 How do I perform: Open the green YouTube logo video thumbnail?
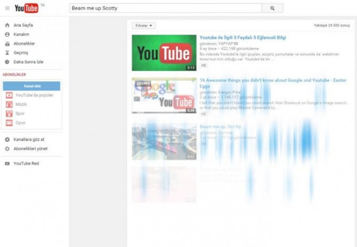tap(164, 53)
